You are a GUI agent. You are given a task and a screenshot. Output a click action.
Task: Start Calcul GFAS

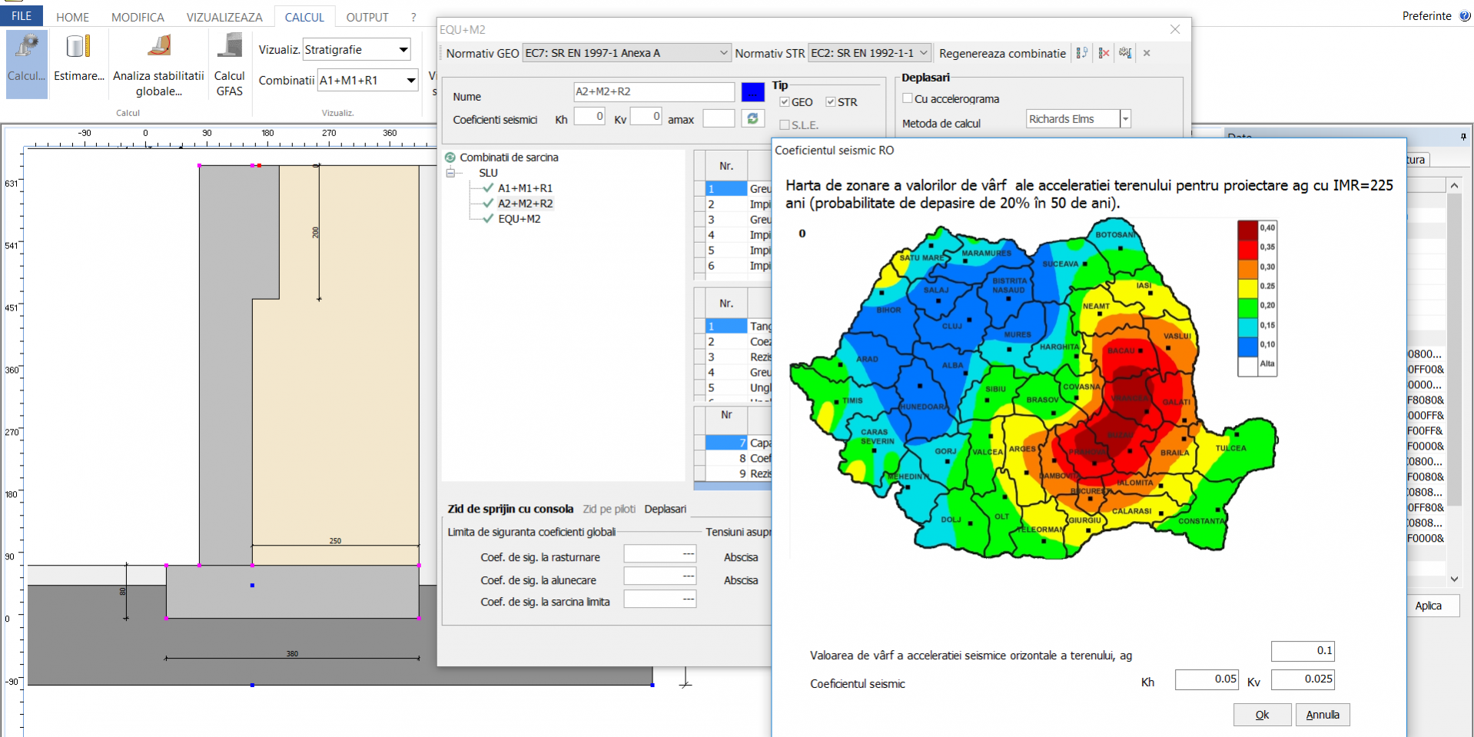(228, 61)
